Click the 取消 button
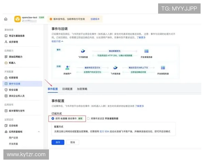The width and height of the screenshot is (204, 163). [73, 142]
